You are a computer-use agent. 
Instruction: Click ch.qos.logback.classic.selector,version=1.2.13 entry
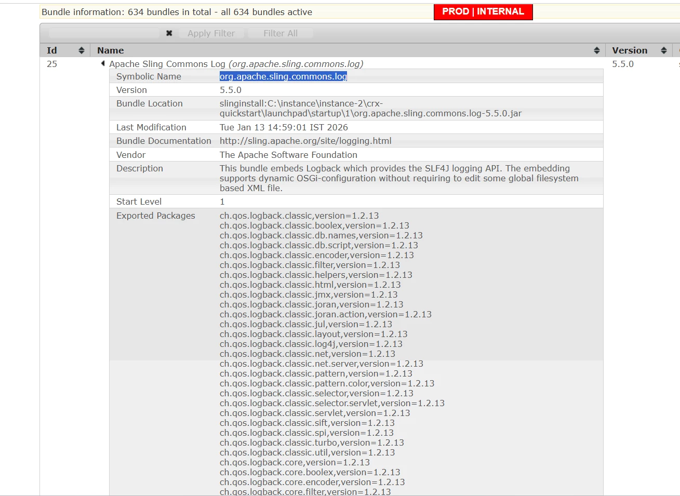(x=316, y=393)
